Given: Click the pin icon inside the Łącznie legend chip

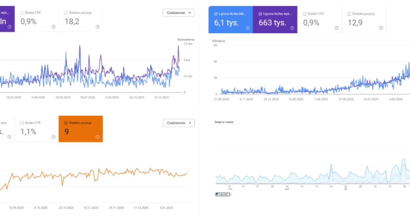Looking at the screenshot, I should coord(217,194).
